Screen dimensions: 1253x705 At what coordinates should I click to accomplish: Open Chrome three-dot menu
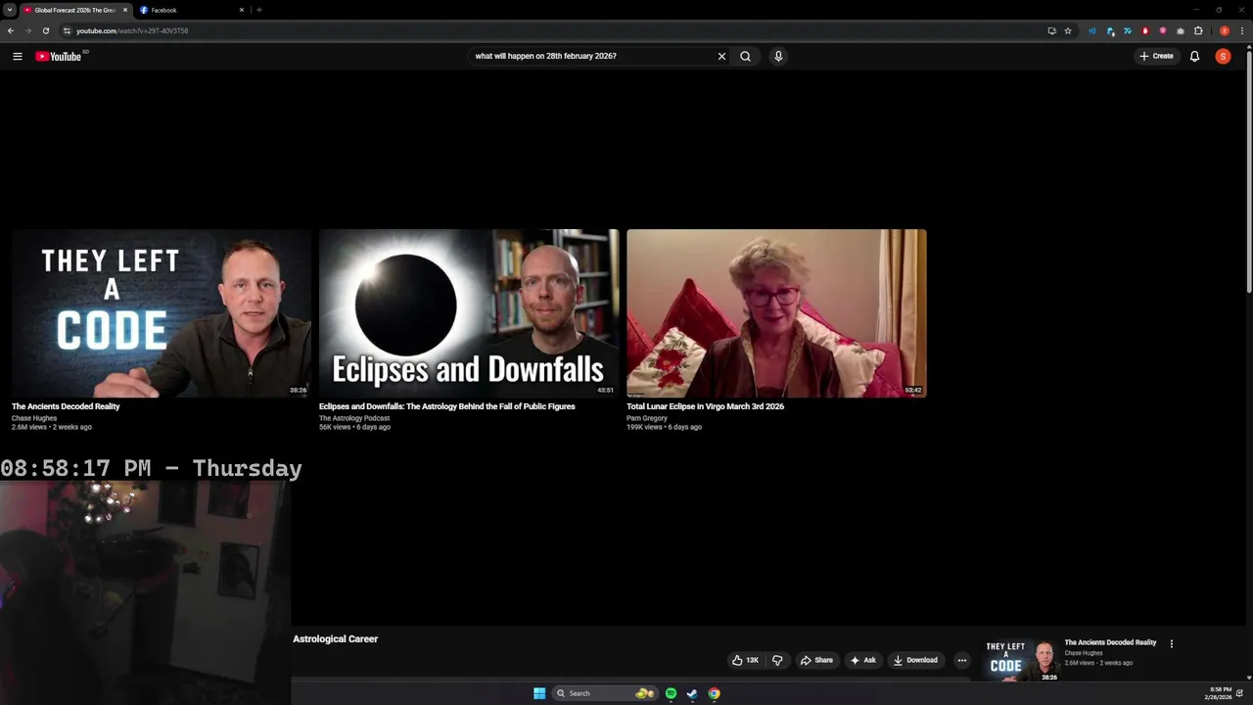coord(1242,30)
